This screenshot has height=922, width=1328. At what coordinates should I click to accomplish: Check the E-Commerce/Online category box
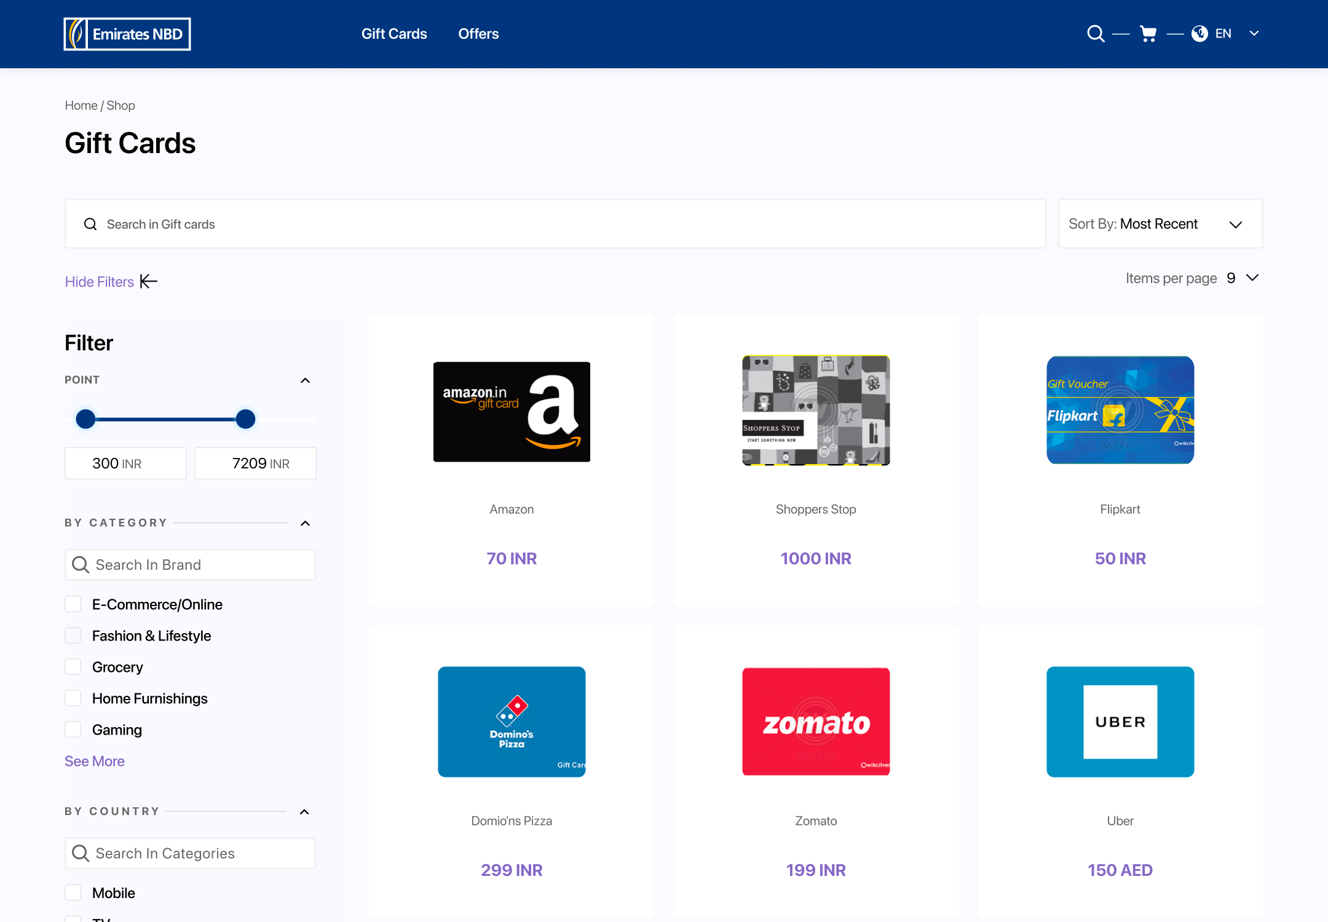click(73, 604)
